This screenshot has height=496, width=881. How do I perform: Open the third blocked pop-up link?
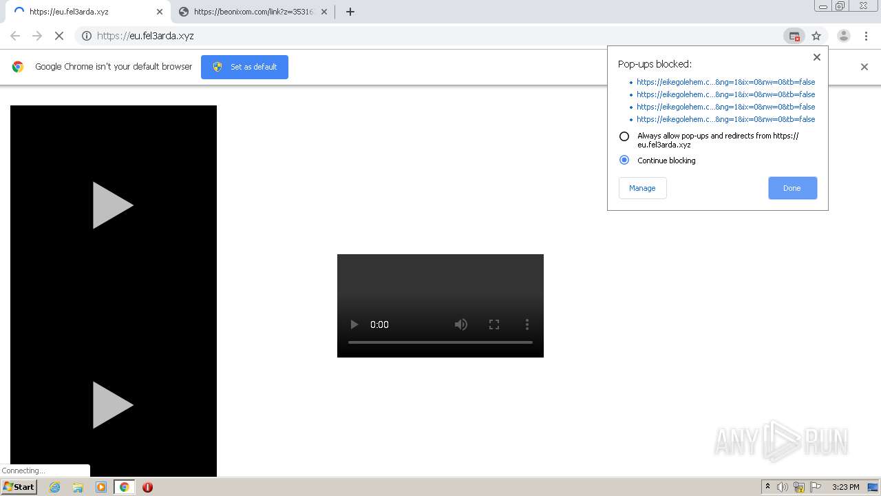[x=725, y=107]
